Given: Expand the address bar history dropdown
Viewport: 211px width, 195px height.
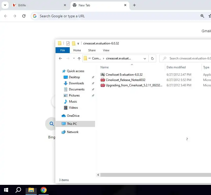Looking at the screenshot, I should (145, 58).
